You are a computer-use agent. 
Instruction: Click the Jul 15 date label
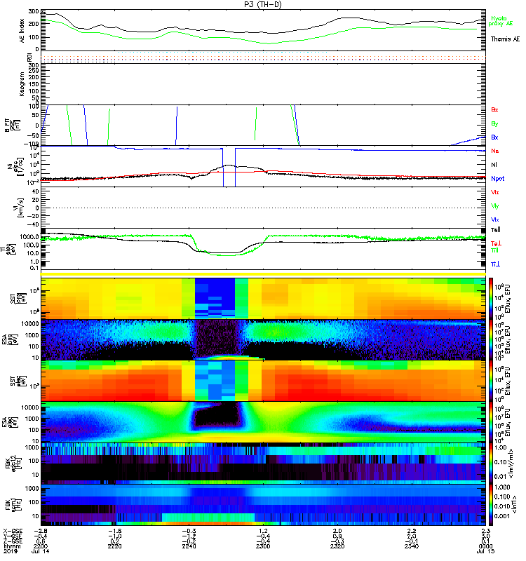[x=485, y=551]
